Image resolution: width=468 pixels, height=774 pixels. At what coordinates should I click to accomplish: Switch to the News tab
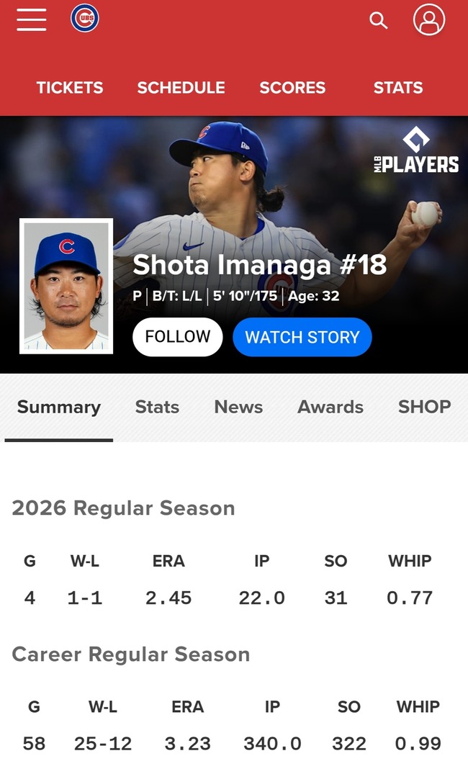238,407
